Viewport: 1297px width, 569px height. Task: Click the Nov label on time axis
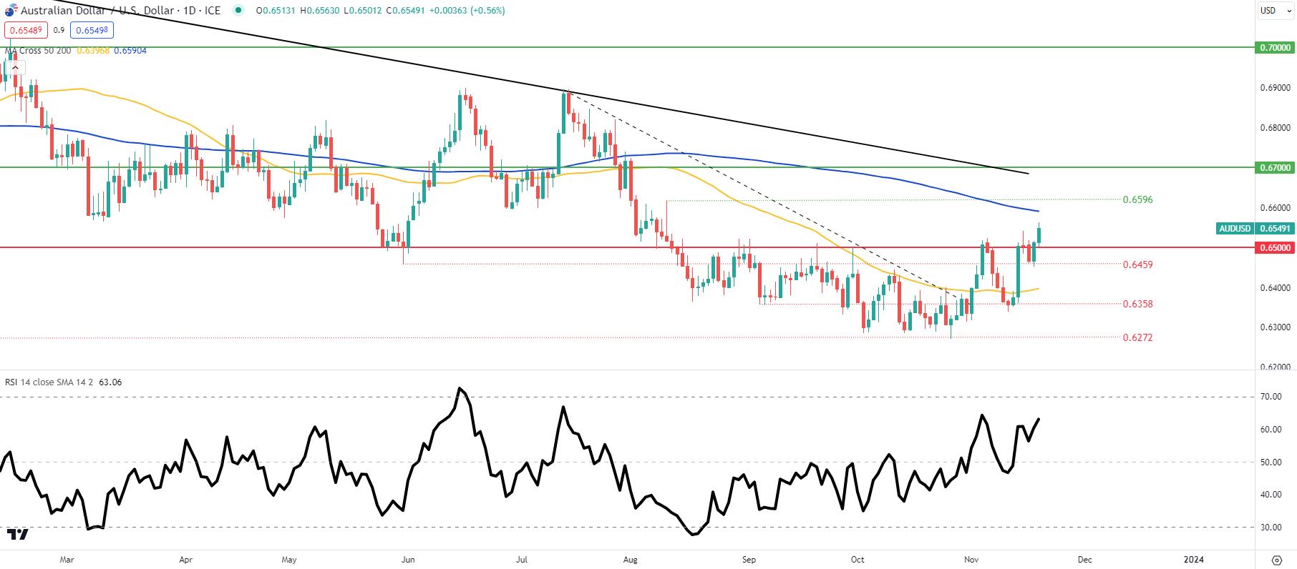(971, 560)
